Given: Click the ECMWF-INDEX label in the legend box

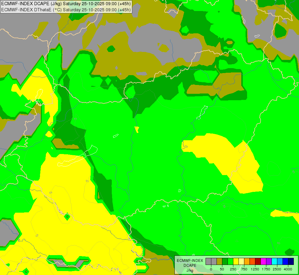Looking at the screenshot, I should (190, 261).
